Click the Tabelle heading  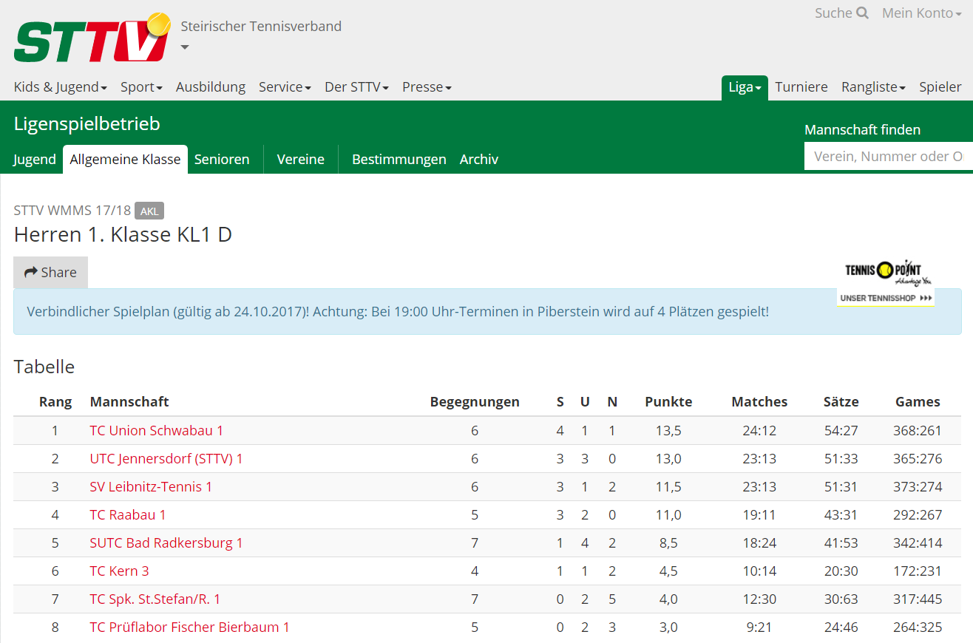44,367
